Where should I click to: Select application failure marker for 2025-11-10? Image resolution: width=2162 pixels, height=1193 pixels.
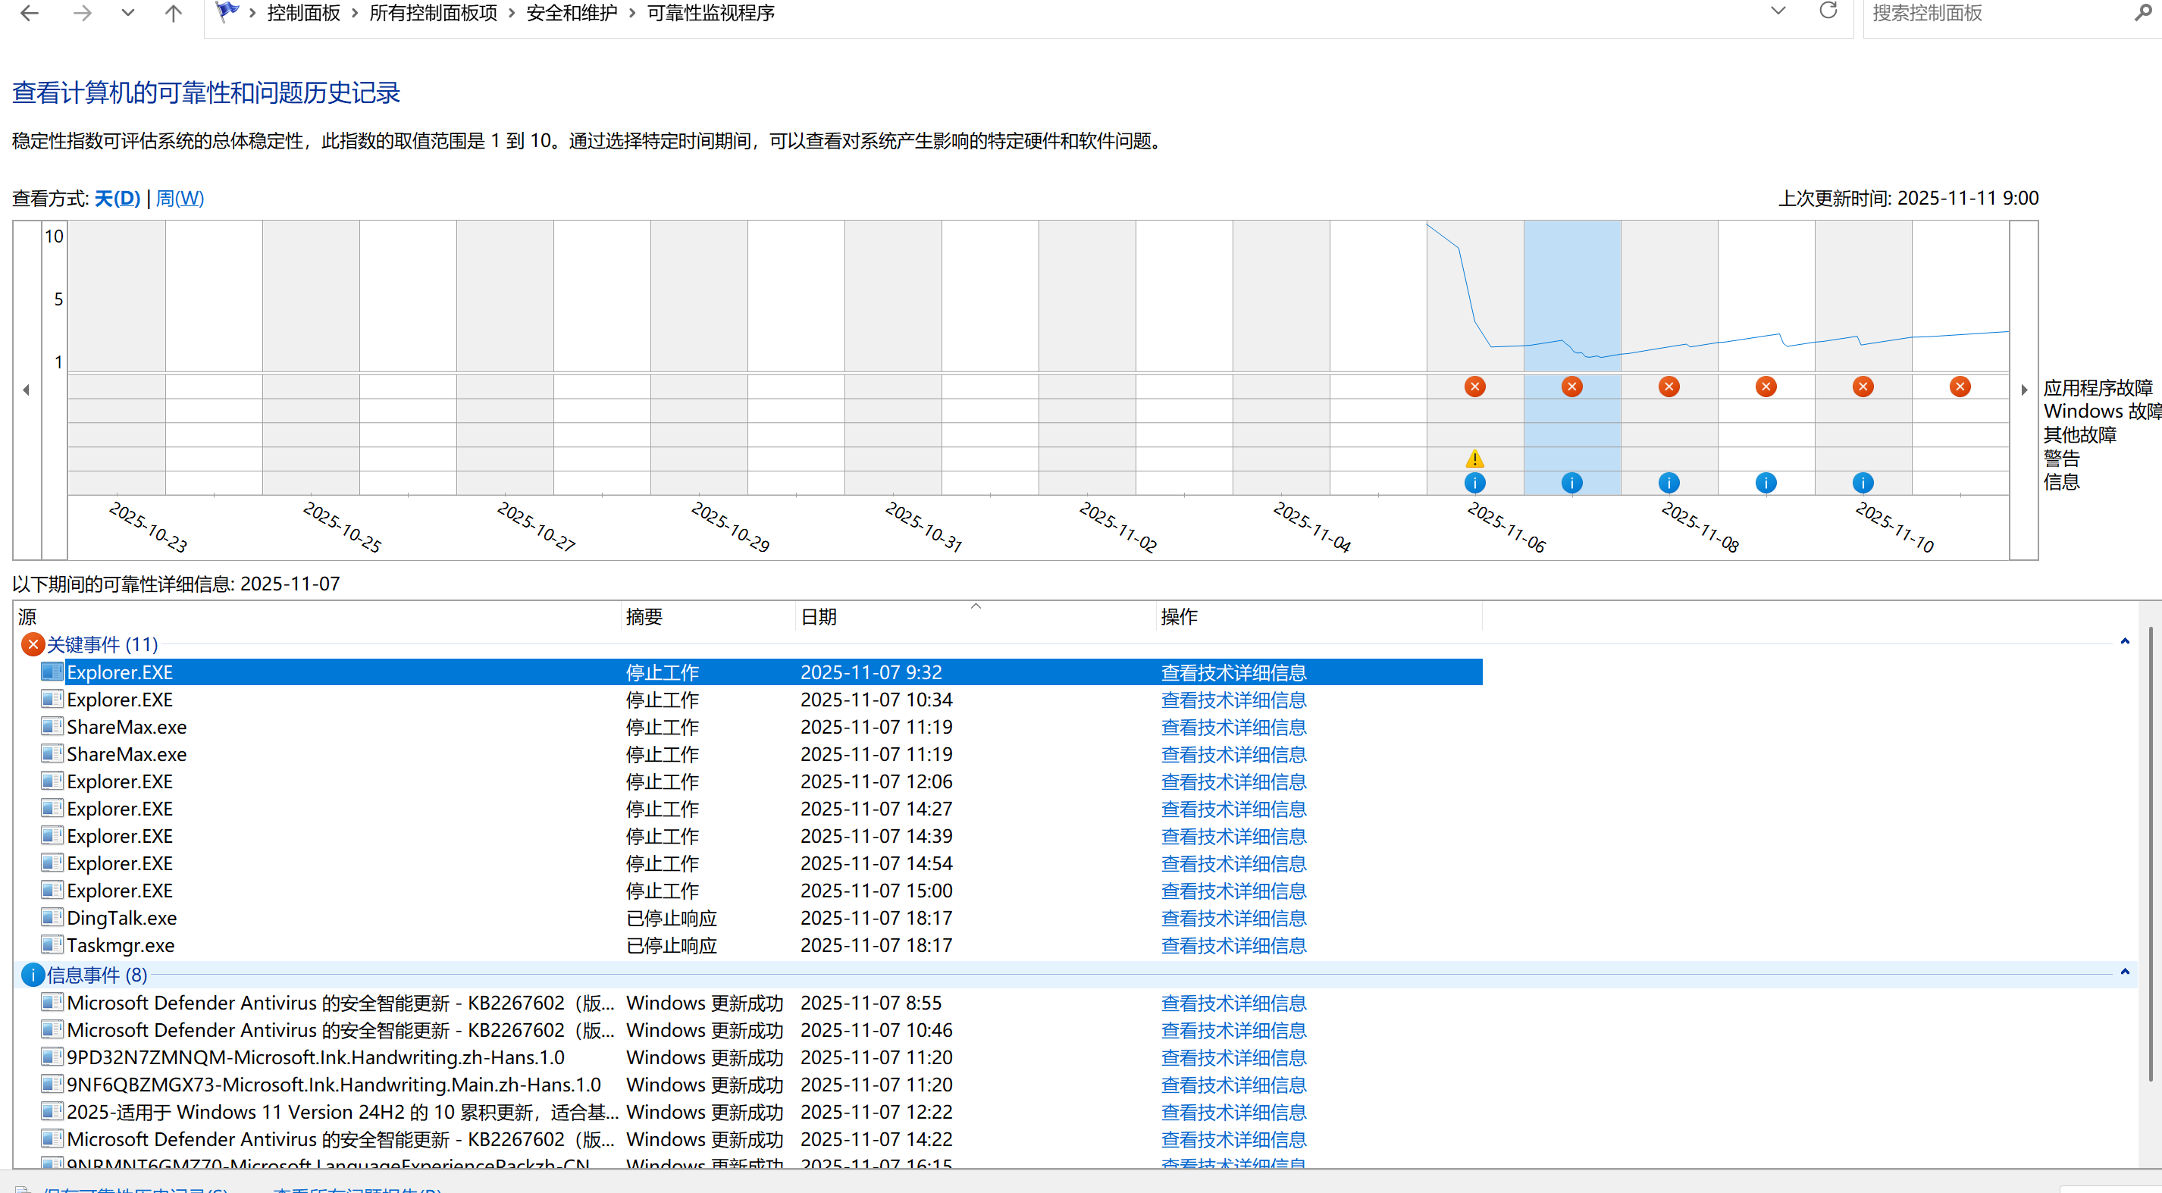pyautogui.click(x=1863, y=387)
